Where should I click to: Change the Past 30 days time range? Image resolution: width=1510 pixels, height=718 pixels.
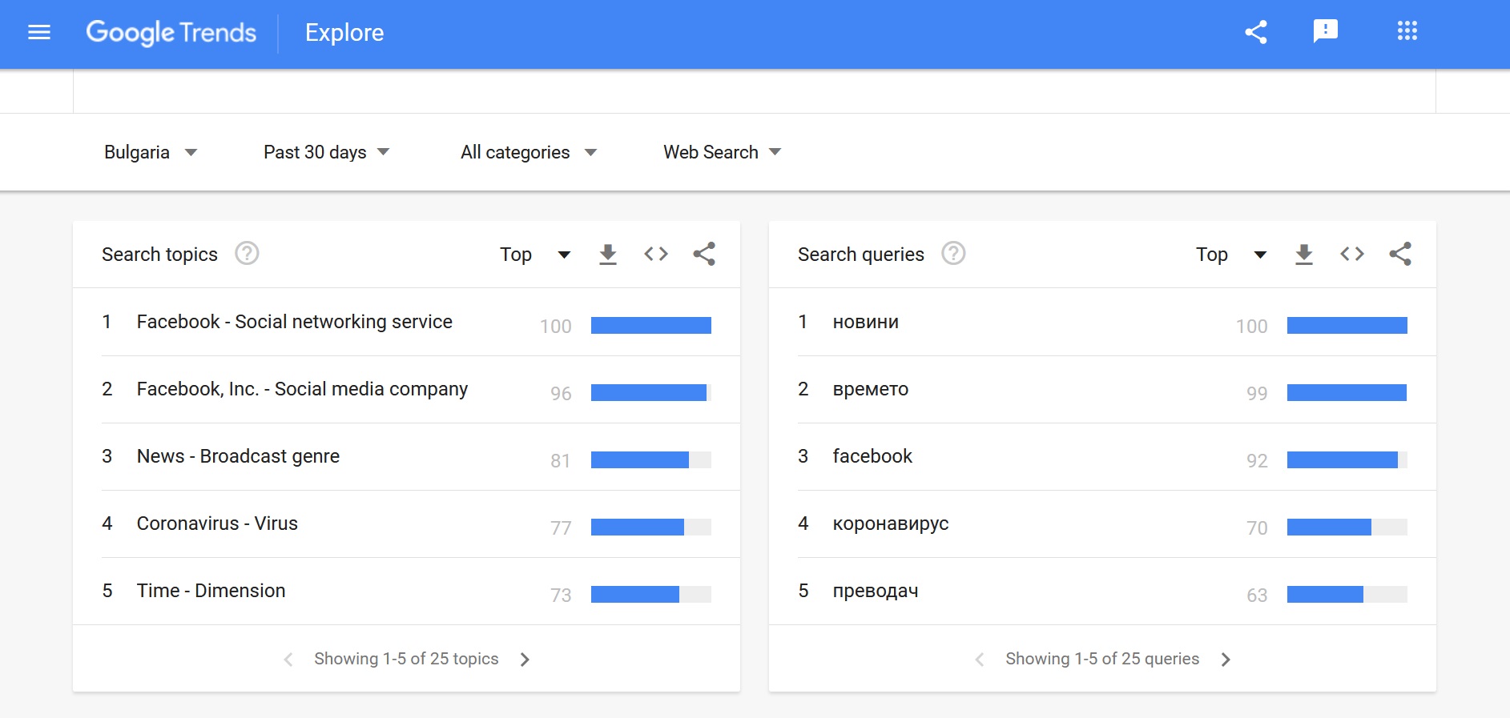tap(327, 152)
